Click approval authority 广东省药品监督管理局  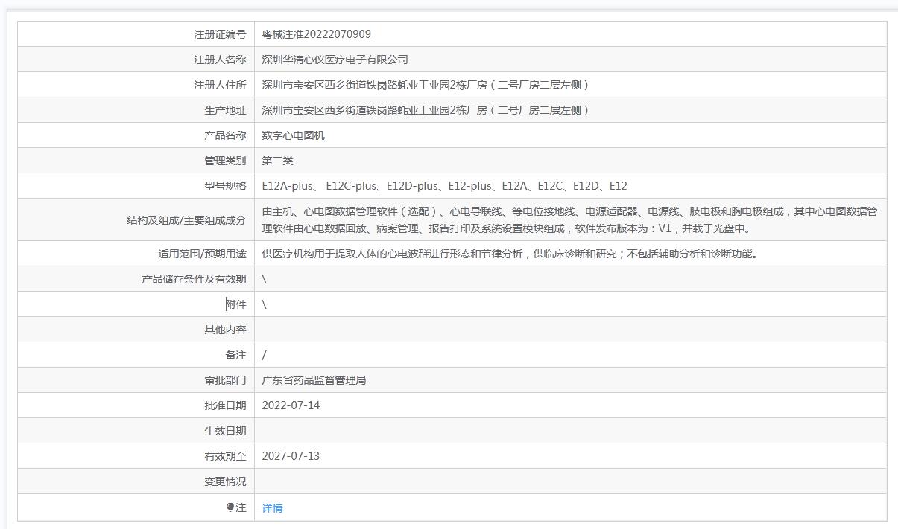tap(314, 380)
